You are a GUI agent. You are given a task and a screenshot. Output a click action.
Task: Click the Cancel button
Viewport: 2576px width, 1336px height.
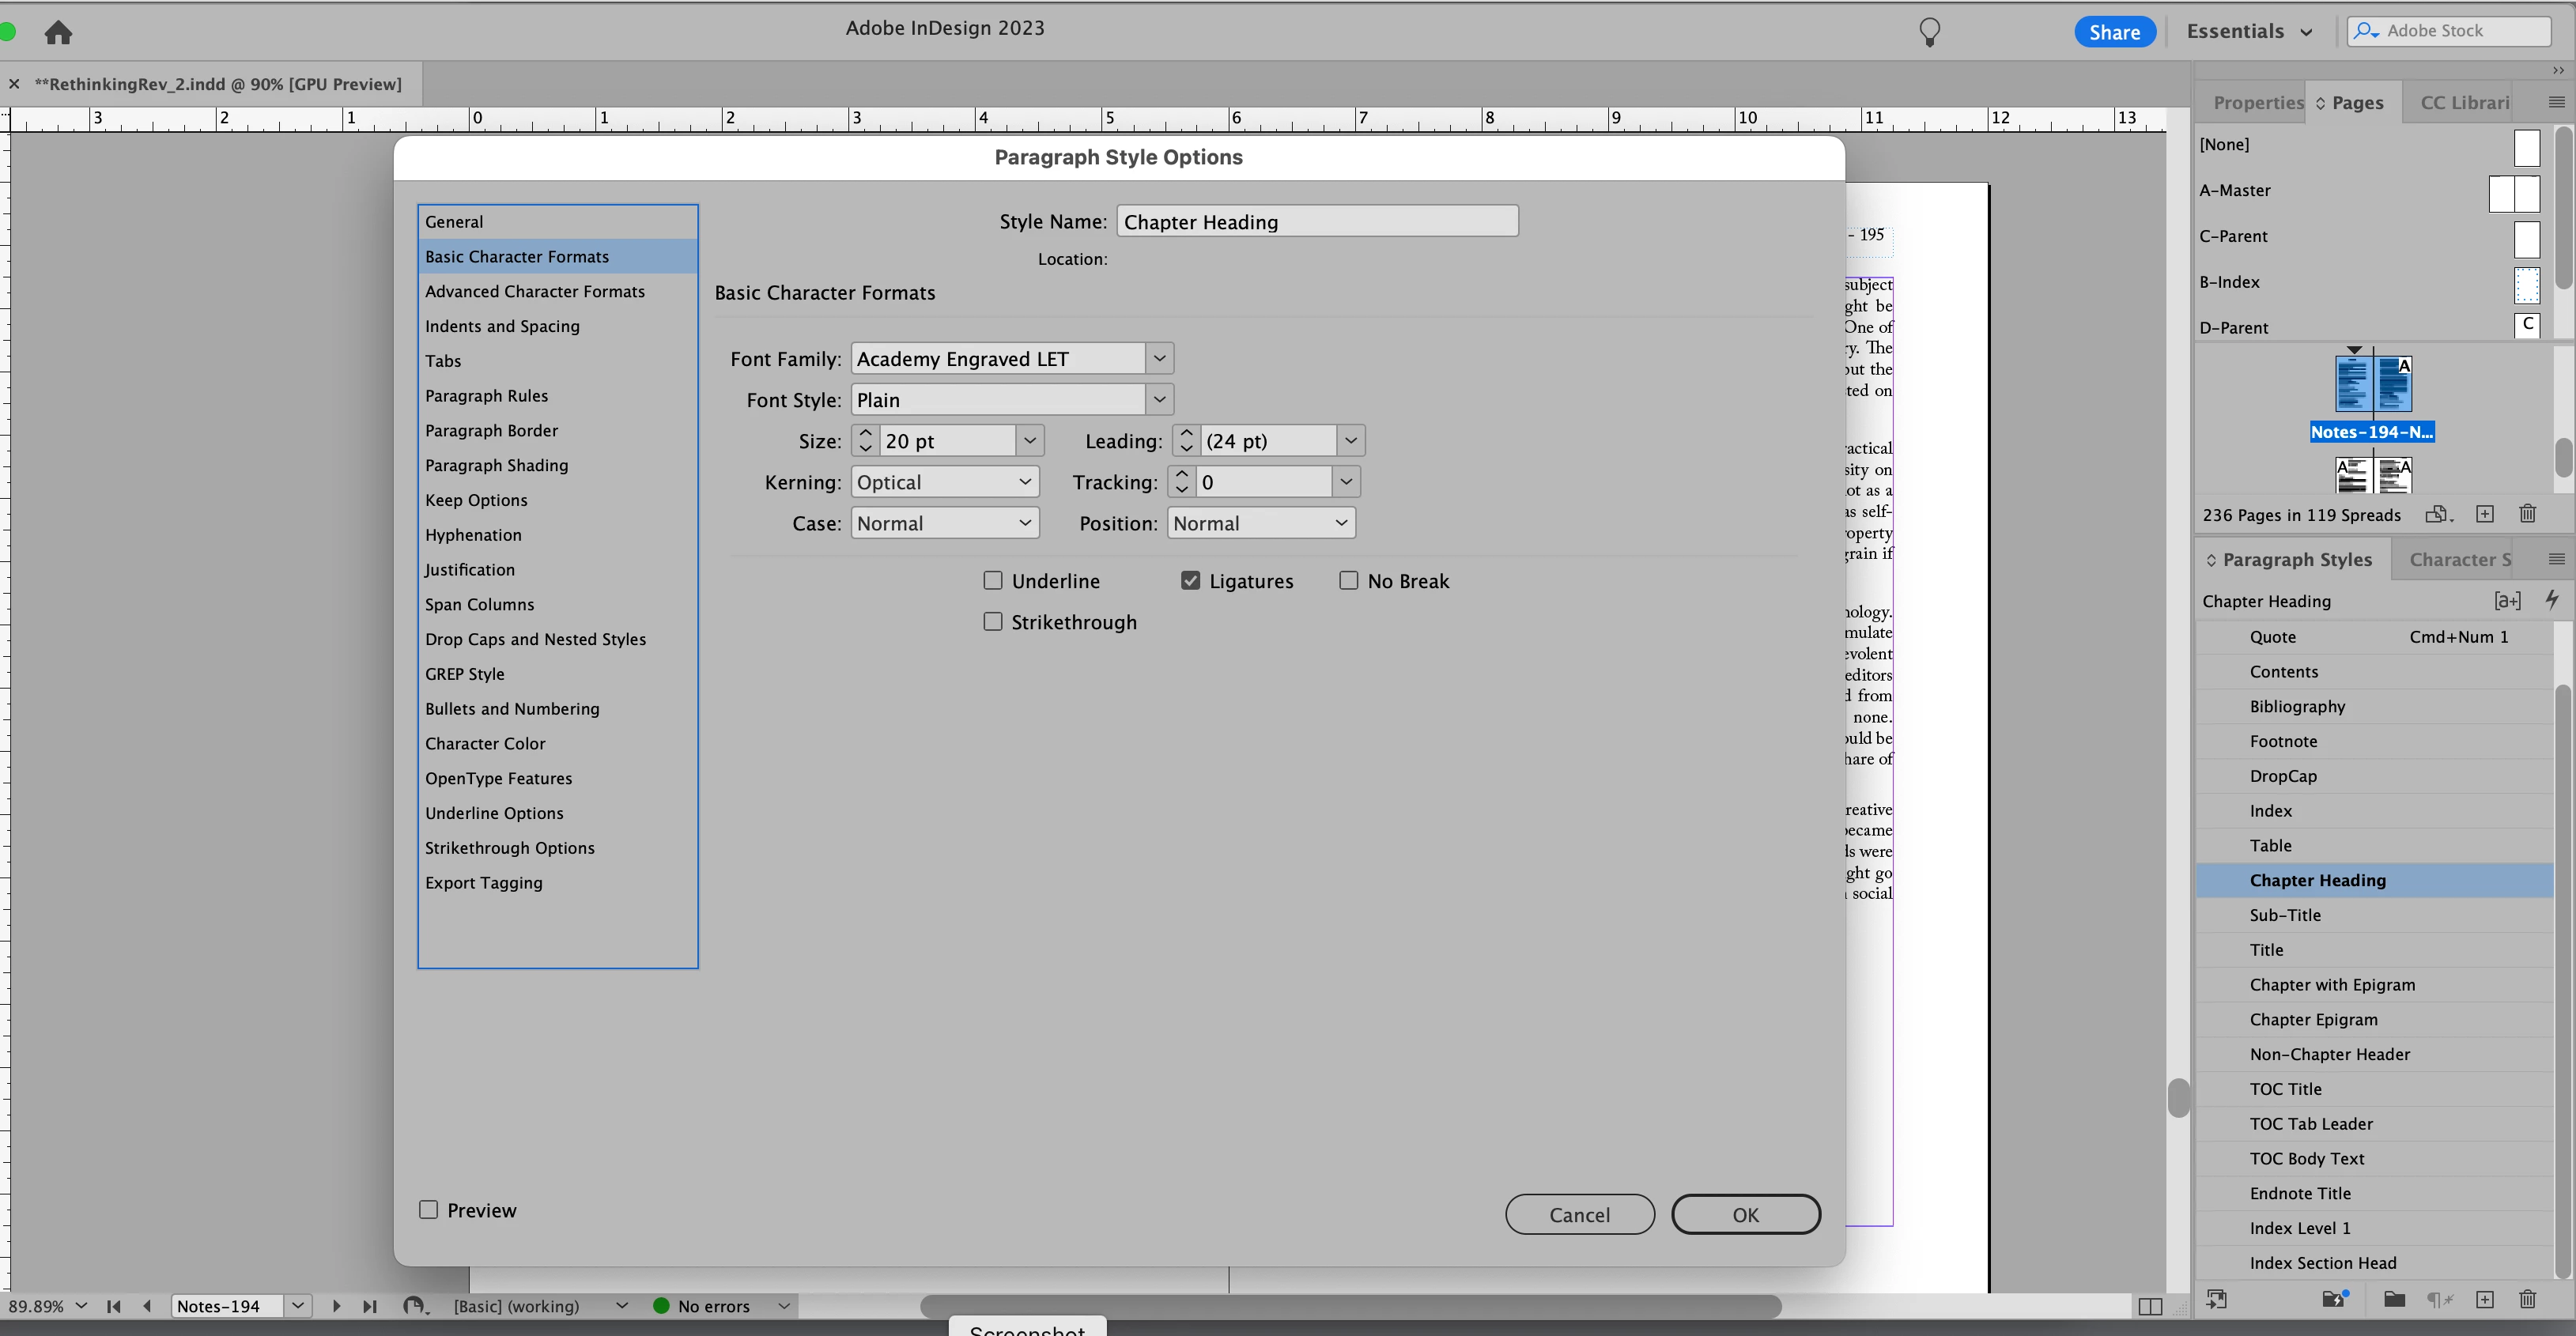coord(1579,1214)
